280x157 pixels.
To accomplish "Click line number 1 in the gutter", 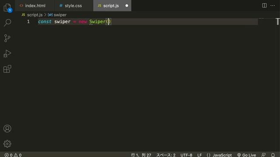I will point(28,21).
